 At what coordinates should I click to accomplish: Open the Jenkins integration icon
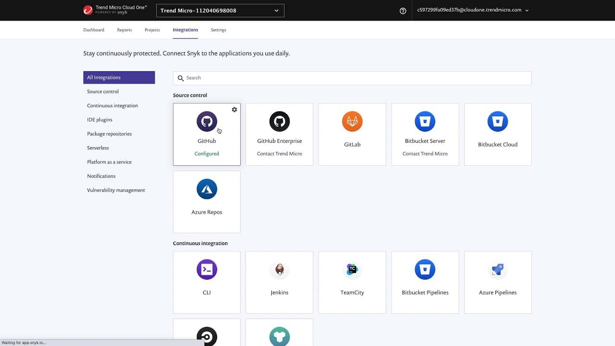[280, 270]
